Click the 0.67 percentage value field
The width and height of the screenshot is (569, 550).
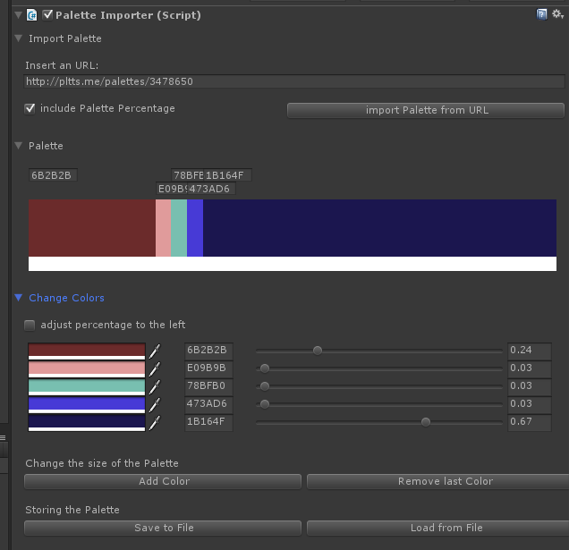pos(530,422)
